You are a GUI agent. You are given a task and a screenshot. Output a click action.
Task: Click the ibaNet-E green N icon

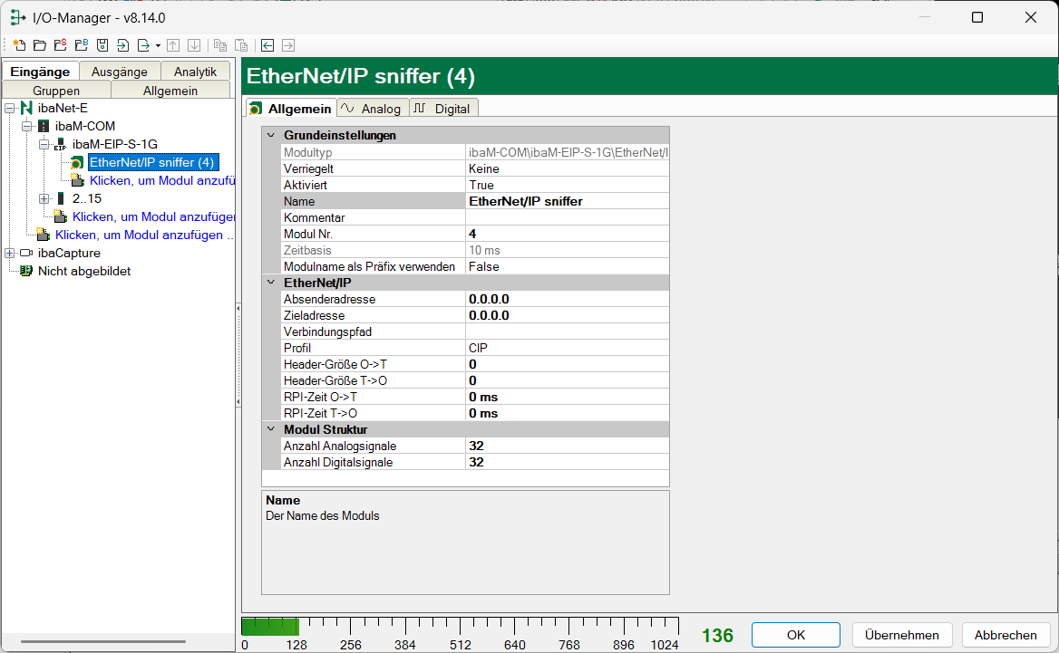click(26, 108)
